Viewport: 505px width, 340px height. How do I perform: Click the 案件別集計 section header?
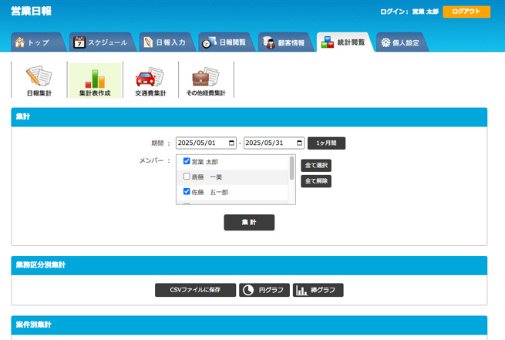coord(249,325)
